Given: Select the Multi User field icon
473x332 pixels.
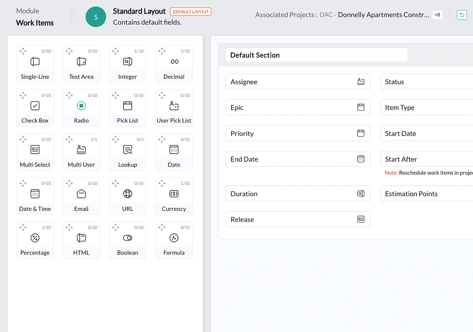Looking at the screenshot, I should [x=81, y=149].
